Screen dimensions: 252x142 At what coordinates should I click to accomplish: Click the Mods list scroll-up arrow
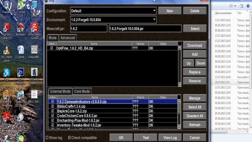[x=180, y=48]
